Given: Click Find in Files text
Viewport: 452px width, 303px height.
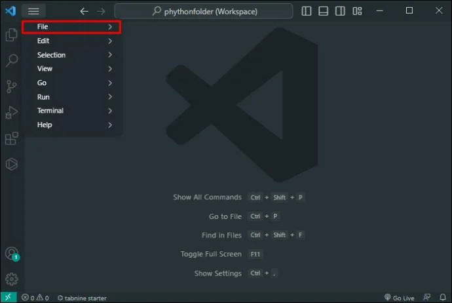Looking at the screenshot, I should coord(221,235).
